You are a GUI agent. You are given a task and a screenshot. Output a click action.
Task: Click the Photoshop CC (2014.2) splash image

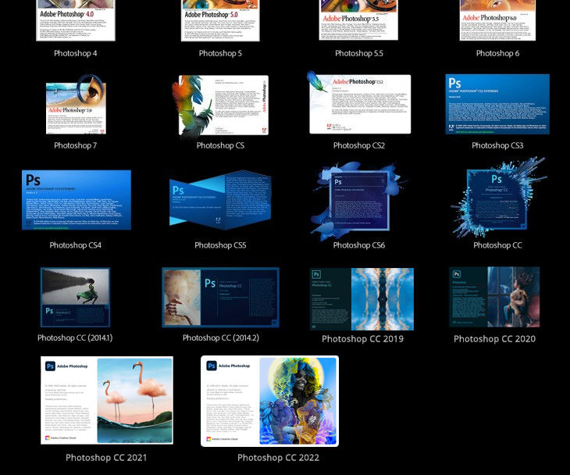click(x=220, y=298)
